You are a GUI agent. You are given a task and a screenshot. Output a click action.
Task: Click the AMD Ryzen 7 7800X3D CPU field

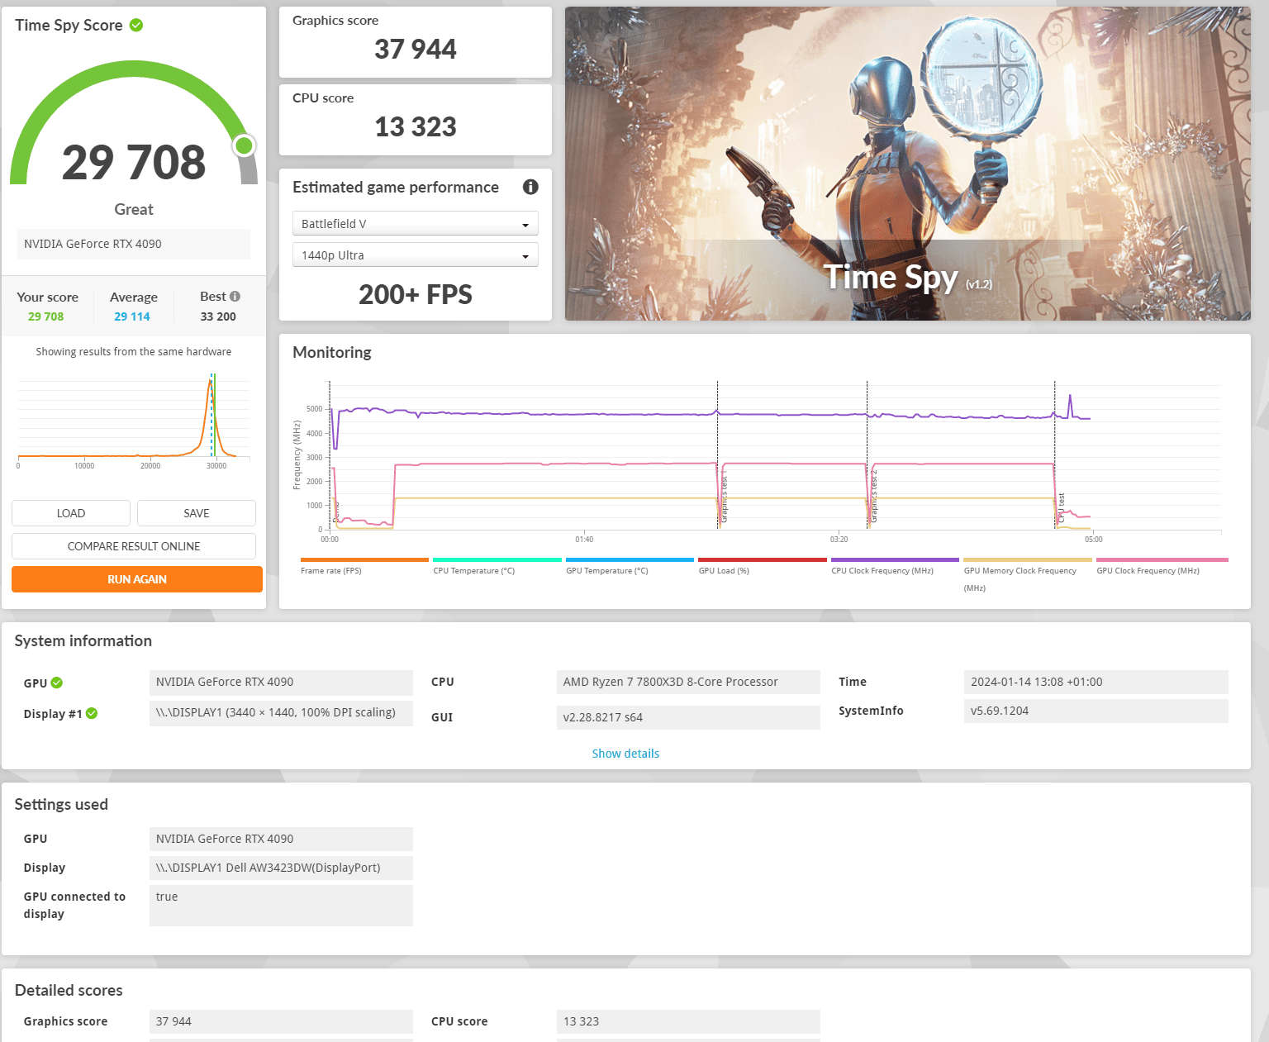click(688, 683)
